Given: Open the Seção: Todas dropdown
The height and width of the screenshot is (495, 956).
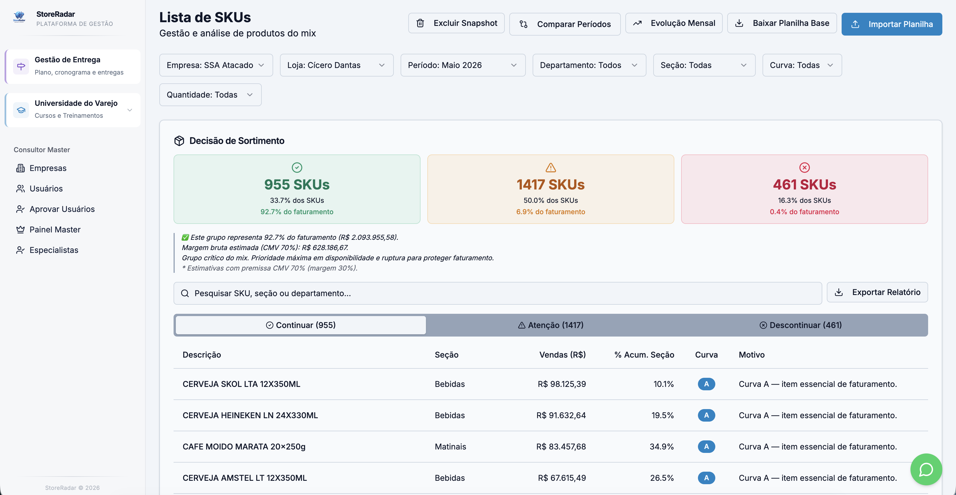Looking at the screenshot, I should tap(704, 65).
